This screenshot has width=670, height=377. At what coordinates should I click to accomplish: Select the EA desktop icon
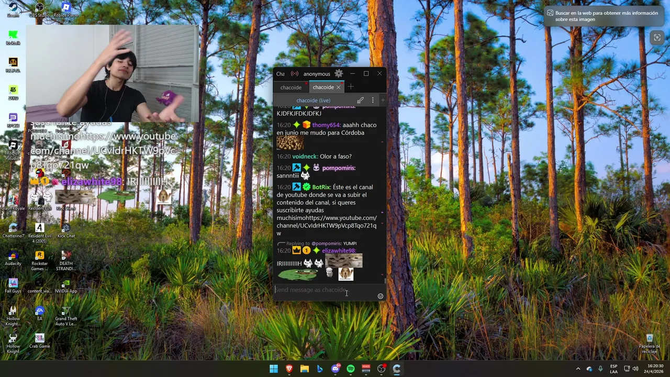[x=39, y=313]
